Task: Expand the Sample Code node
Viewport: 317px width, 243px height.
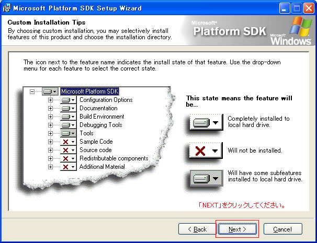Action: coord(50,142)
